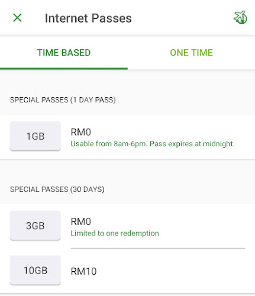The image size is (255, 296).
Task: Tap the 'Usable from 8am-6pm' description
Action: point(153,144)
